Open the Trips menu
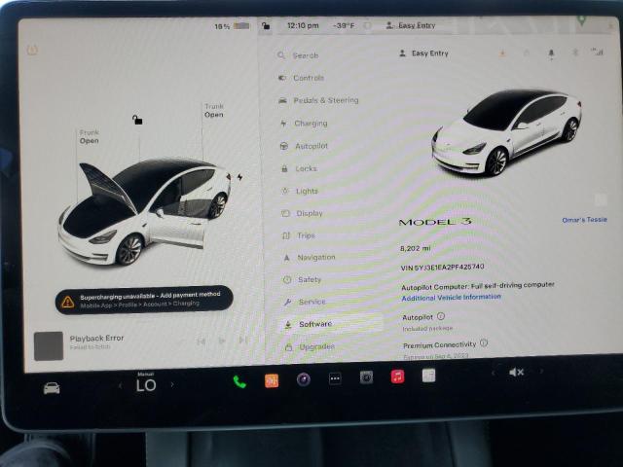Screen dimensions: 623x467 (299, 235)
